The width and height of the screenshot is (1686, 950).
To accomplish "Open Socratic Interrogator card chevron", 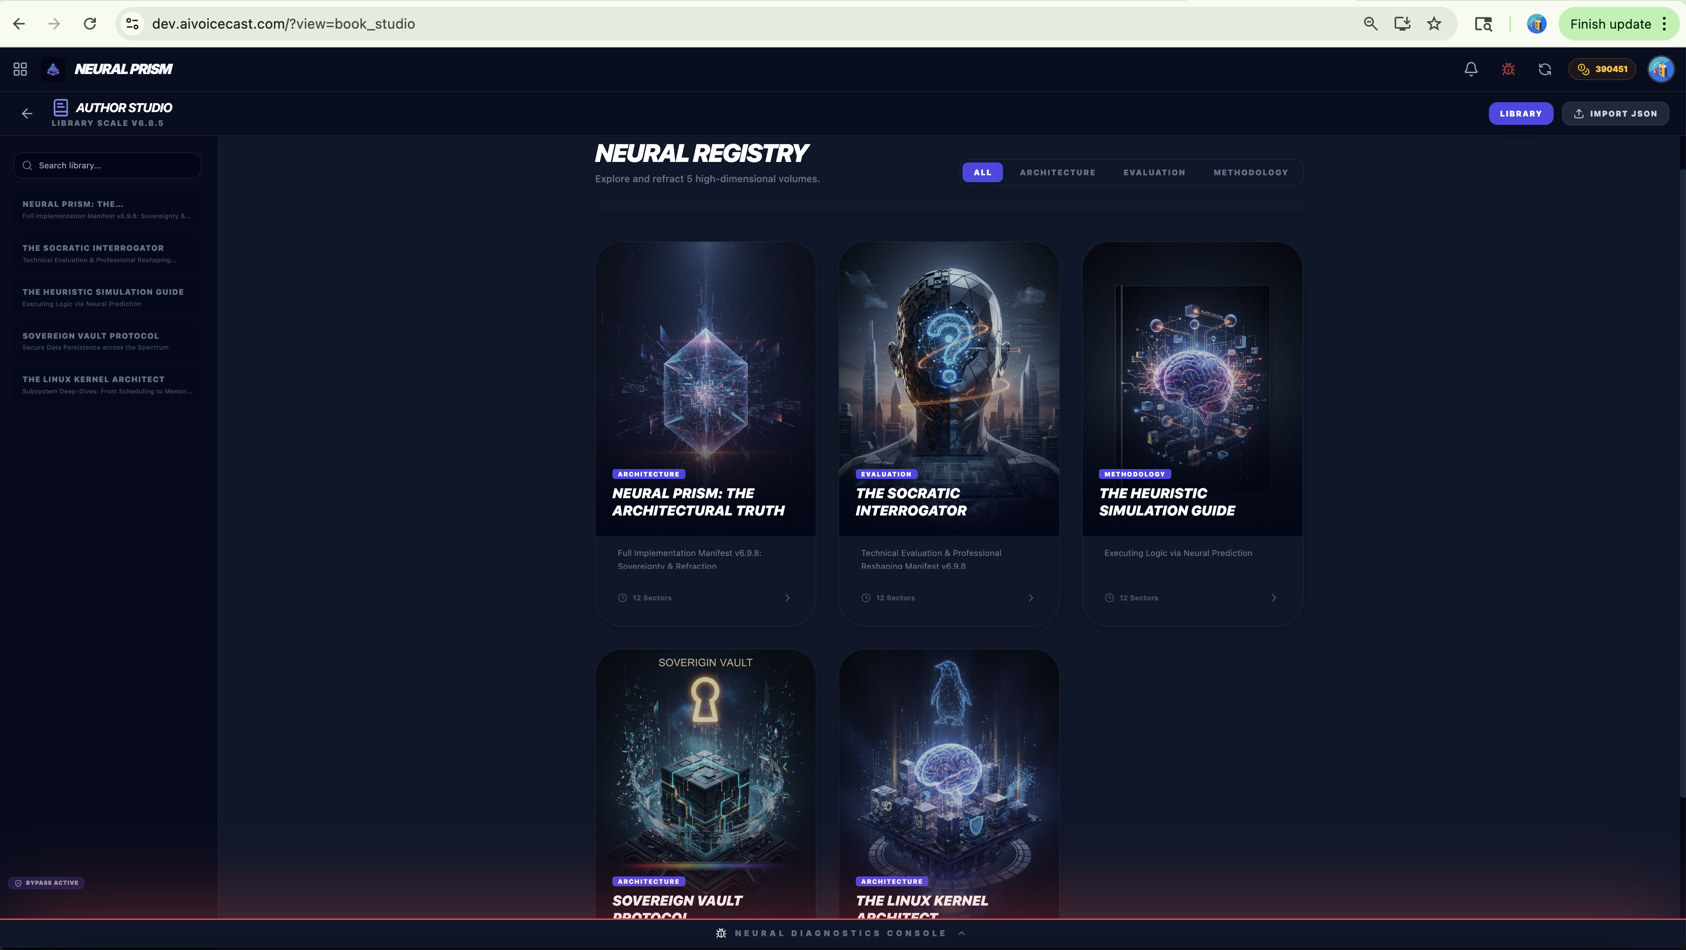I will (x=1031, y=597).
